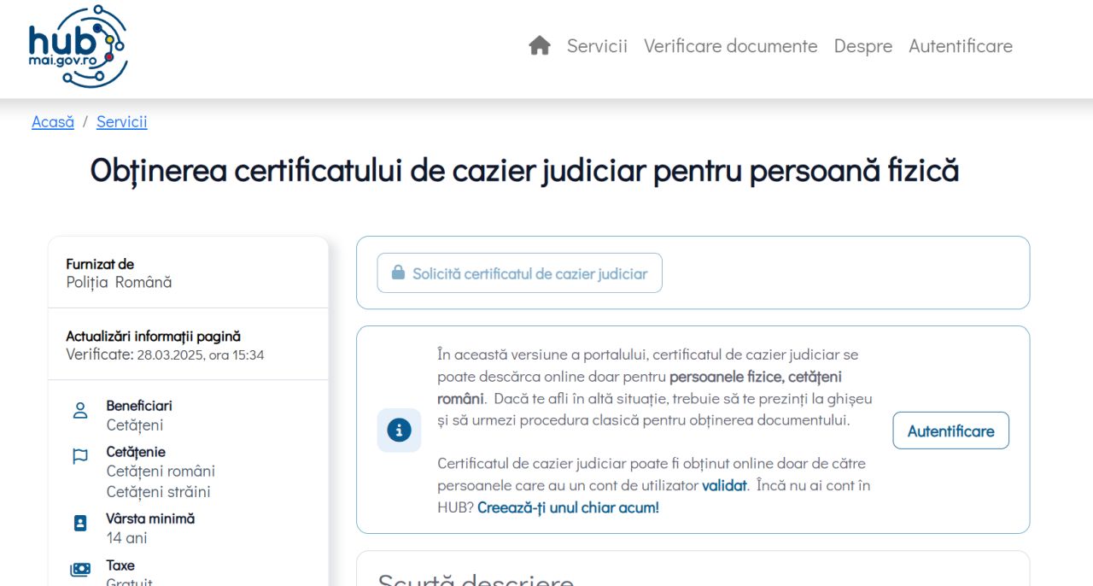Select Autentificare in the top navigation

point(960,46)
